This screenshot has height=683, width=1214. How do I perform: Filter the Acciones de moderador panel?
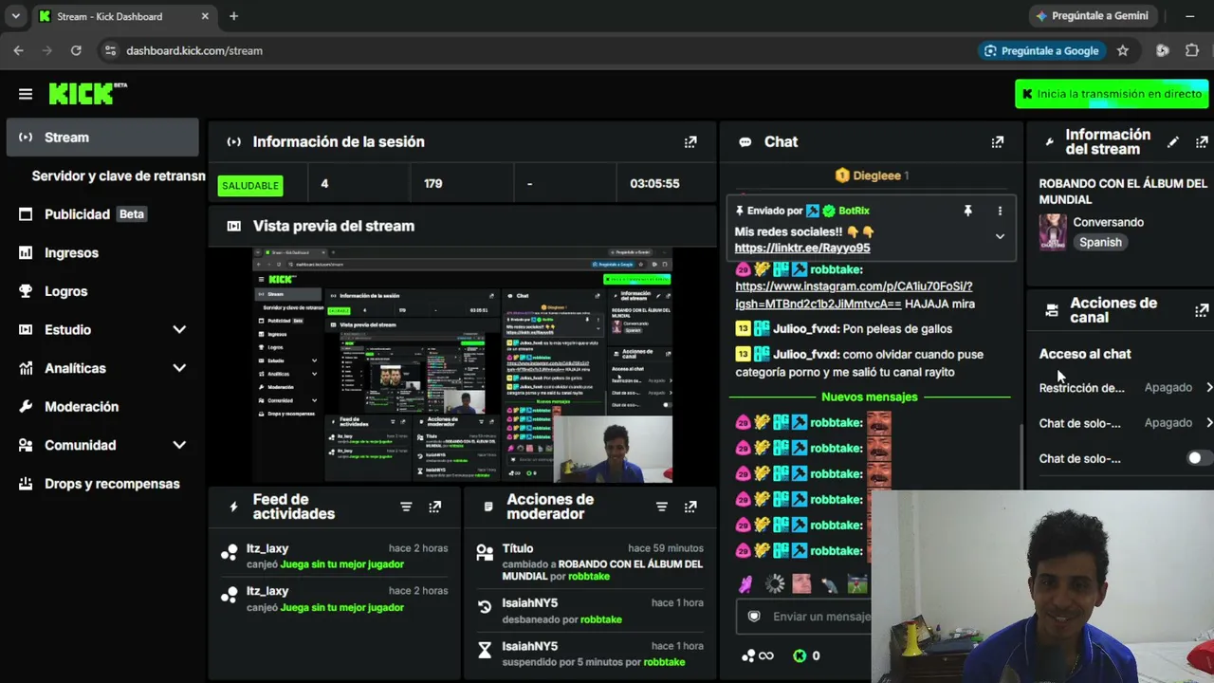pos(662,507)
